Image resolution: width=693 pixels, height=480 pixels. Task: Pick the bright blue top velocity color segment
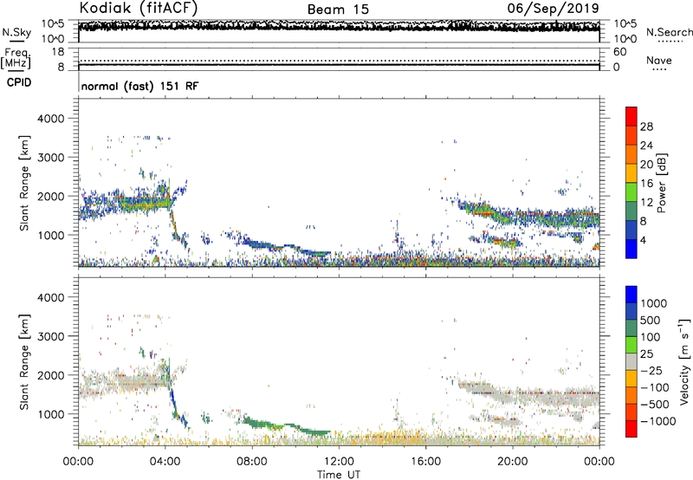pyautogui.click(x=631, y=295)
